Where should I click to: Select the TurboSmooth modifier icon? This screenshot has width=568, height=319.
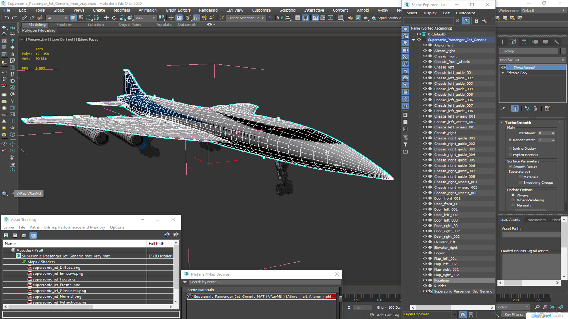[503, 67]
